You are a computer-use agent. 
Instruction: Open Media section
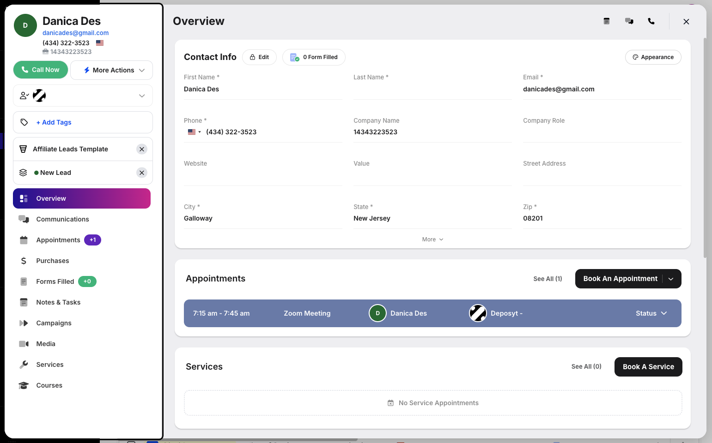coord(82,344)
